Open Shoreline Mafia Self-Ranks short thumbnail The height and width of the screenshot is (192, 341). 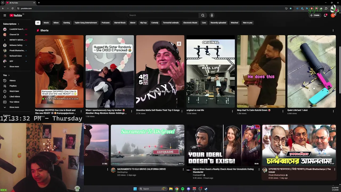pyautogui.click(x=160, y=71)
